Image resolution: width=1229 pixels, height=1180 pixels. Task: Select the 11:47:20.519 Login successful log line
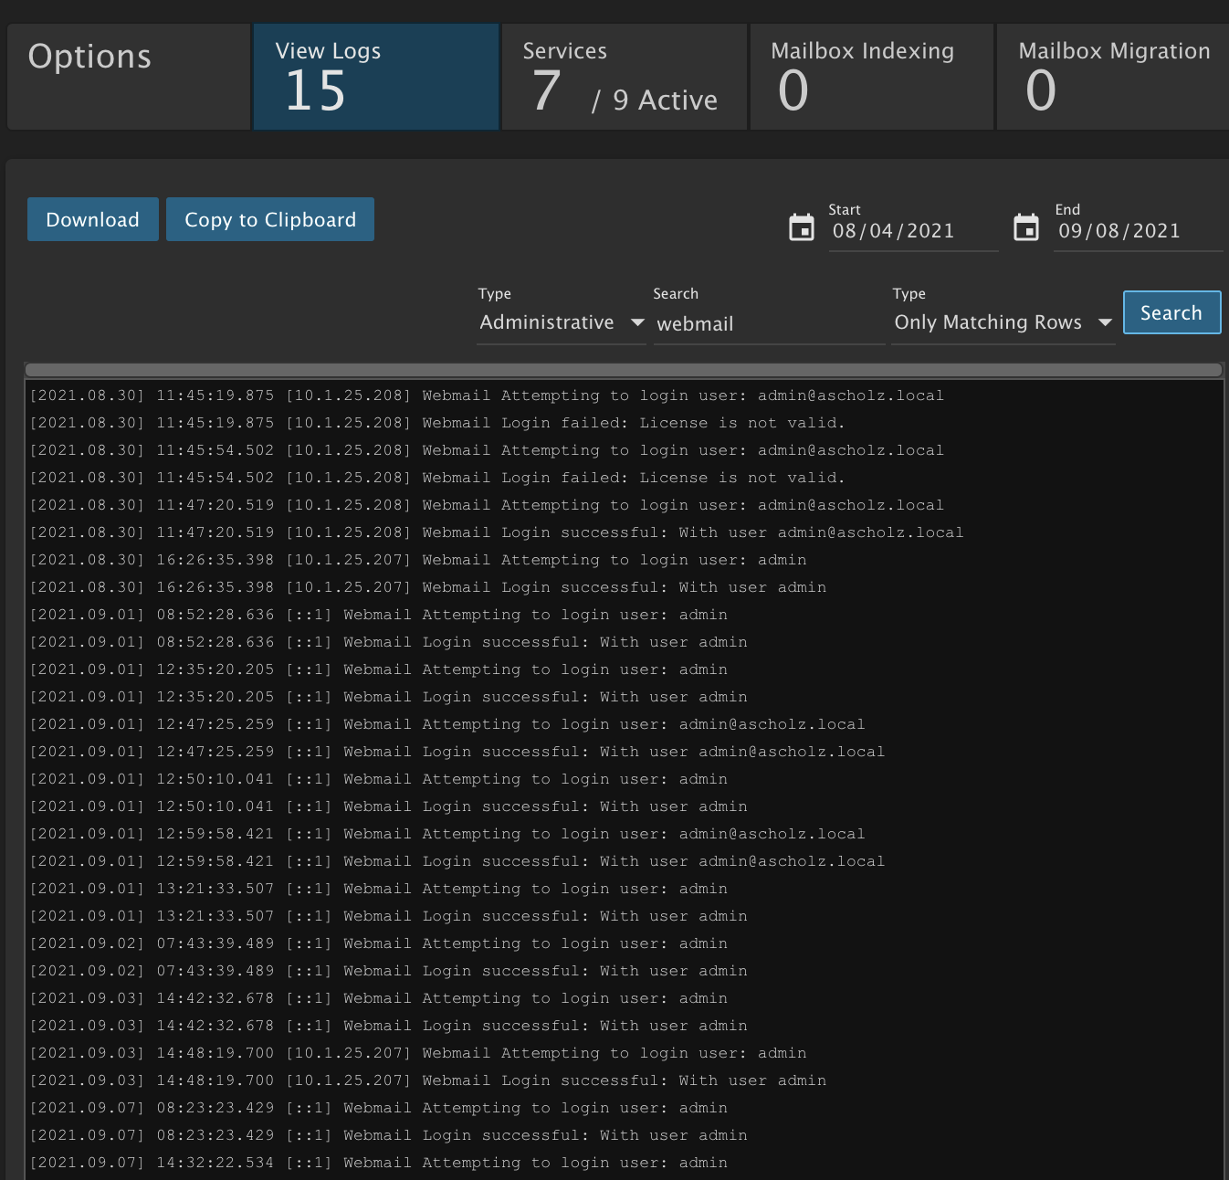click(497, 532)
